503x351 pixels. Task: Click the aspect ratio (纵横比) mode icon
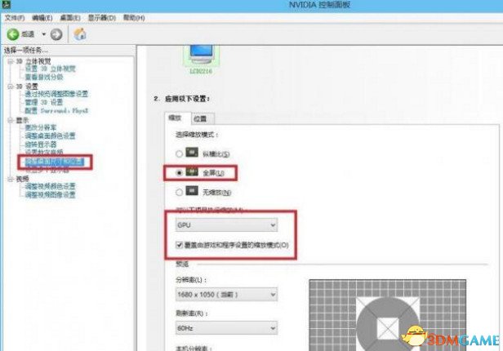click(192, 153)
